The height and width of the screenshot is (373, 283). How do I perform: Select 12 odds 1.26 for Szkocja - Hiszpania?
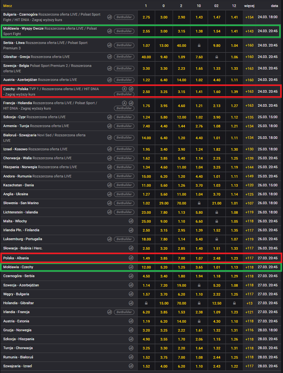(x=234, y=339)
